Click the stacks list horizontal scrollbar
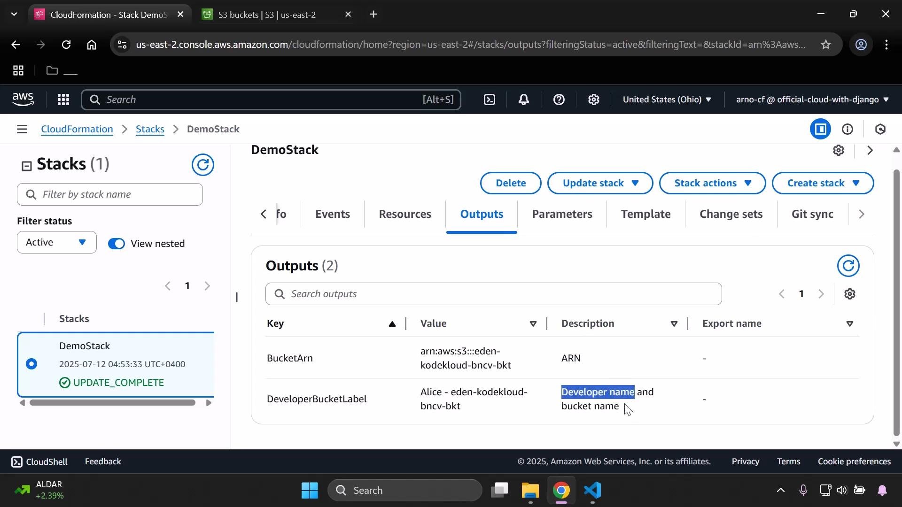This screenshot has height=507, width=902. [x=112, y=403]
